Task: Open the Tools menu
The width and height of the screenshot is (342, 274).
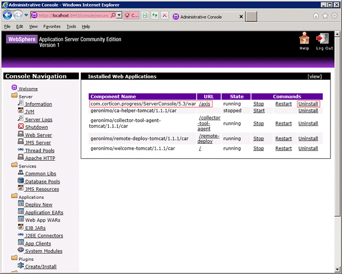Action: [71, 26]
